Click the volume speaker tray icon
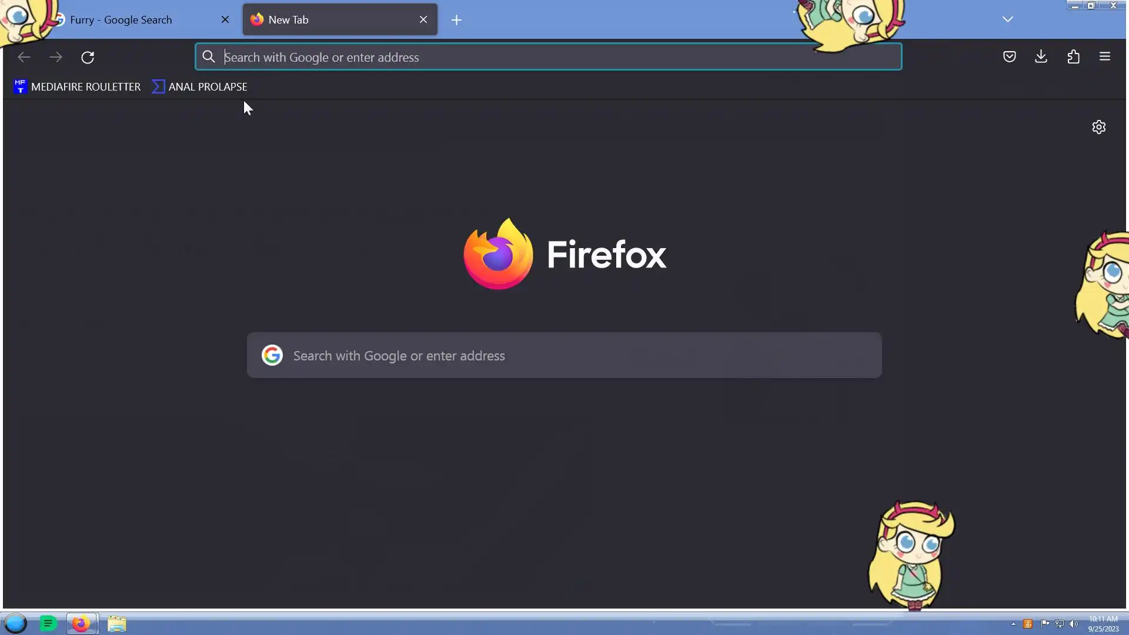Viewport: 1129px width, 635px height. [1074, 624]
